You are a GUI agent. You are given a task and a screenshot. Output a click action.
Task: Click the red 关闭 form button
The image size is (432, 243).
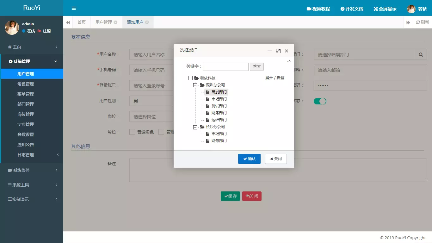(x=252, y=196)
